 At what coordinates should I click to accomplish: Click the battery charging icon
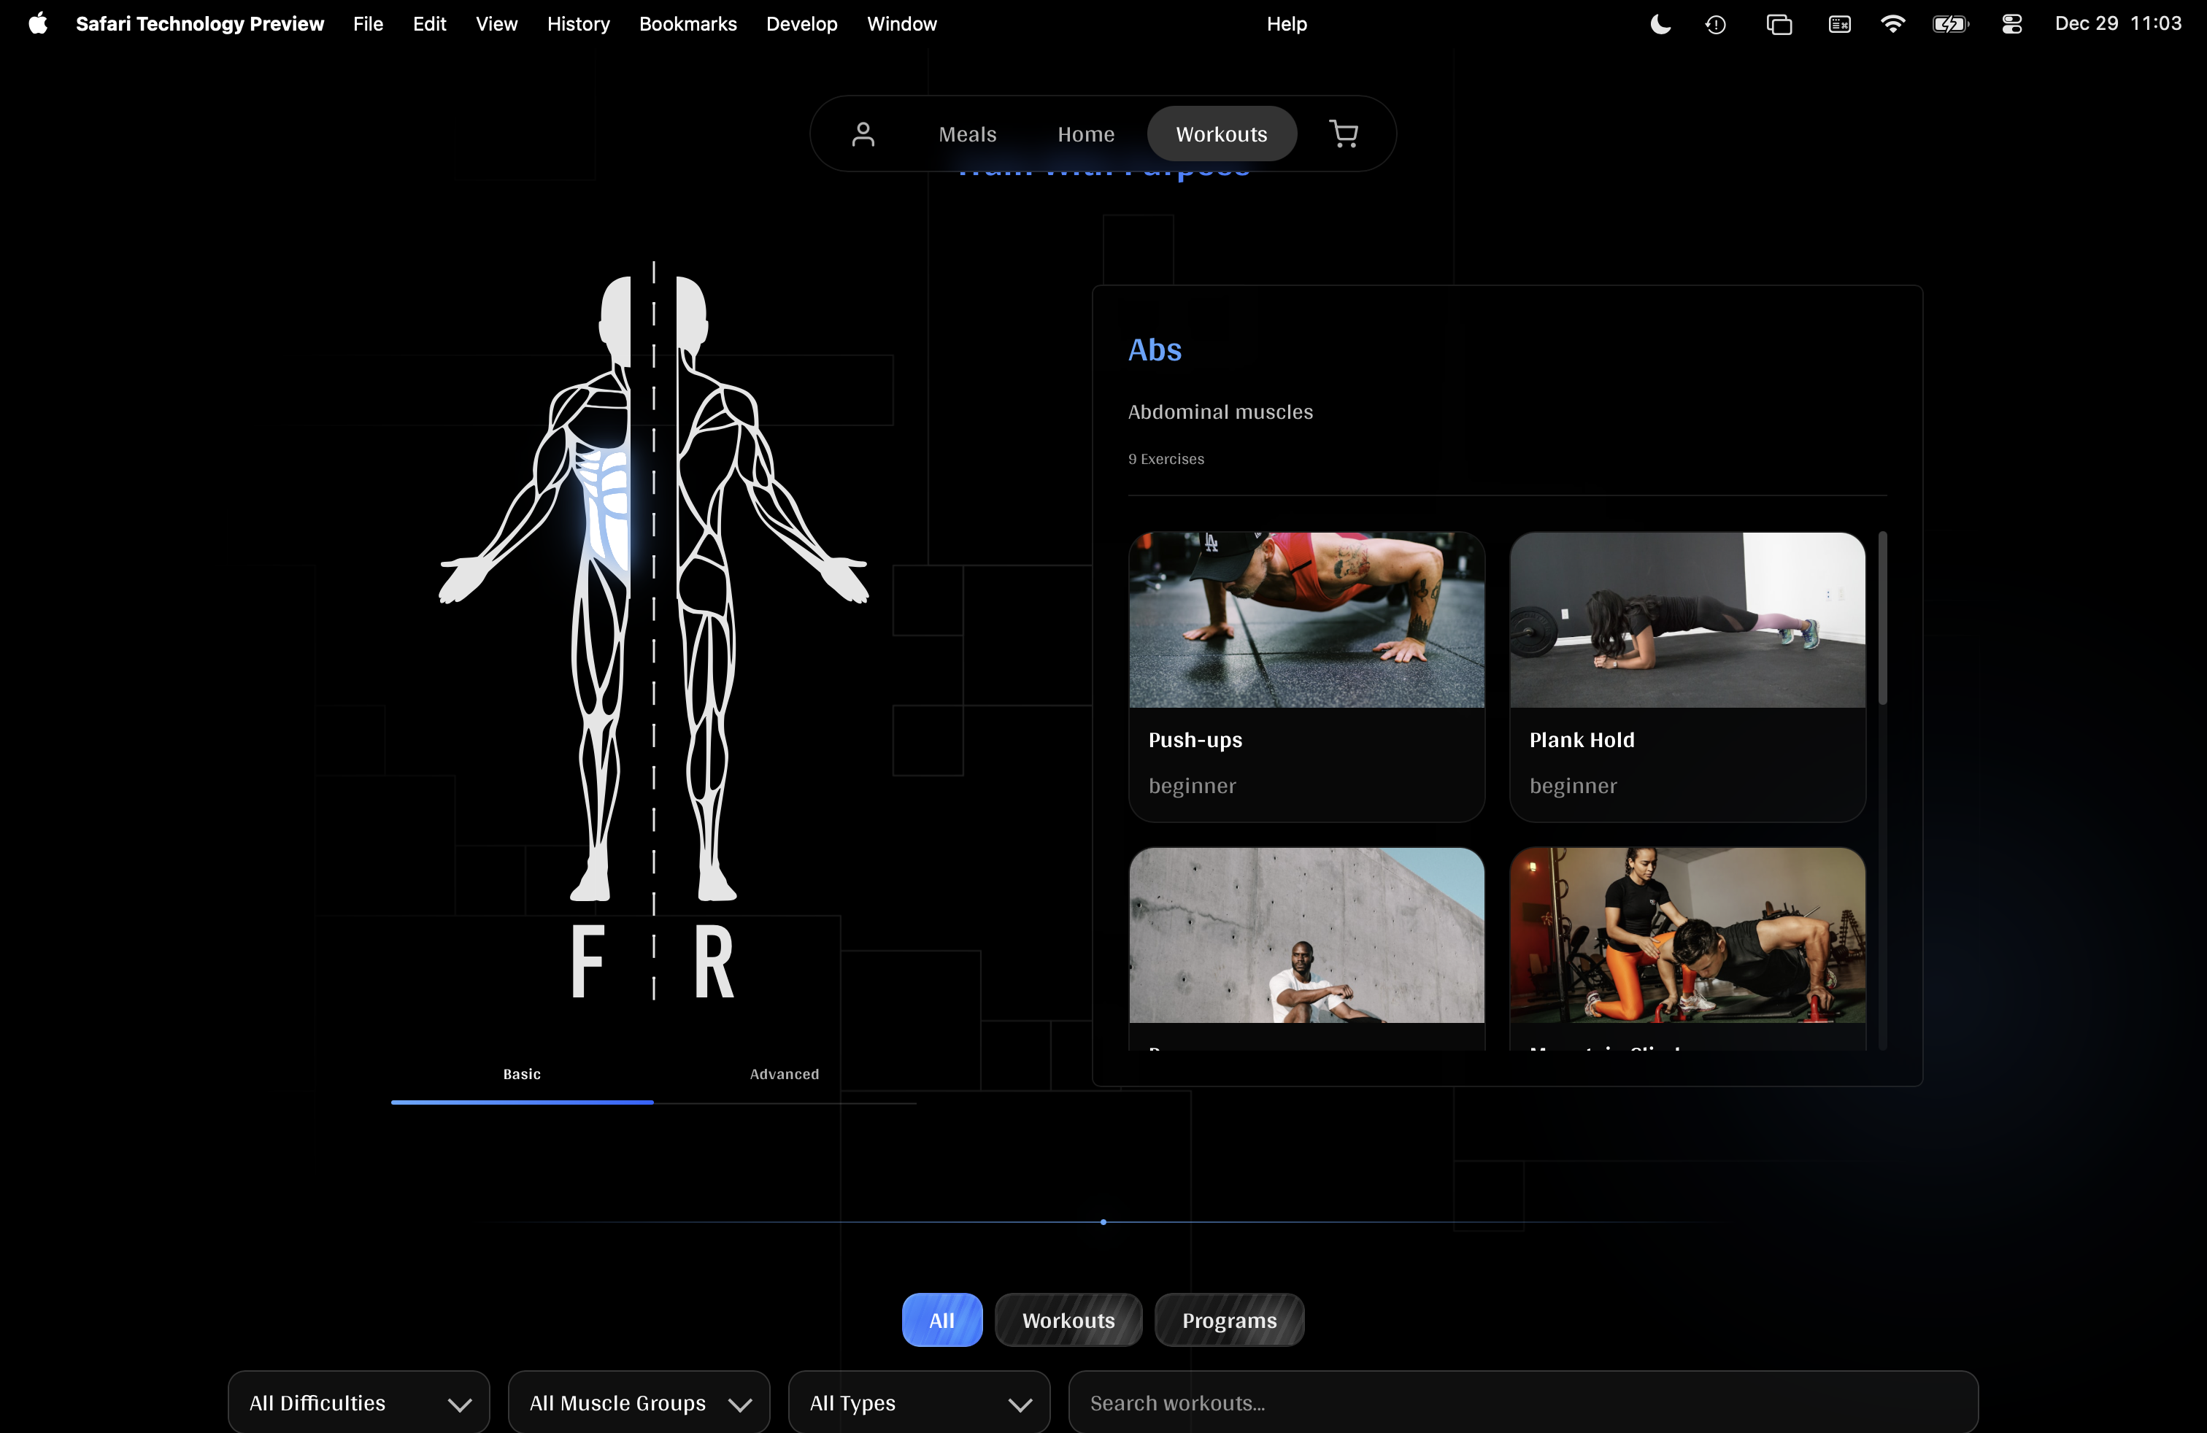pyautogui.click(x=1950, y=24)
